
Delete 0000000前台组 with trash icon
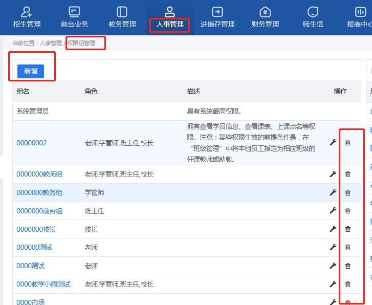(348, 210)
